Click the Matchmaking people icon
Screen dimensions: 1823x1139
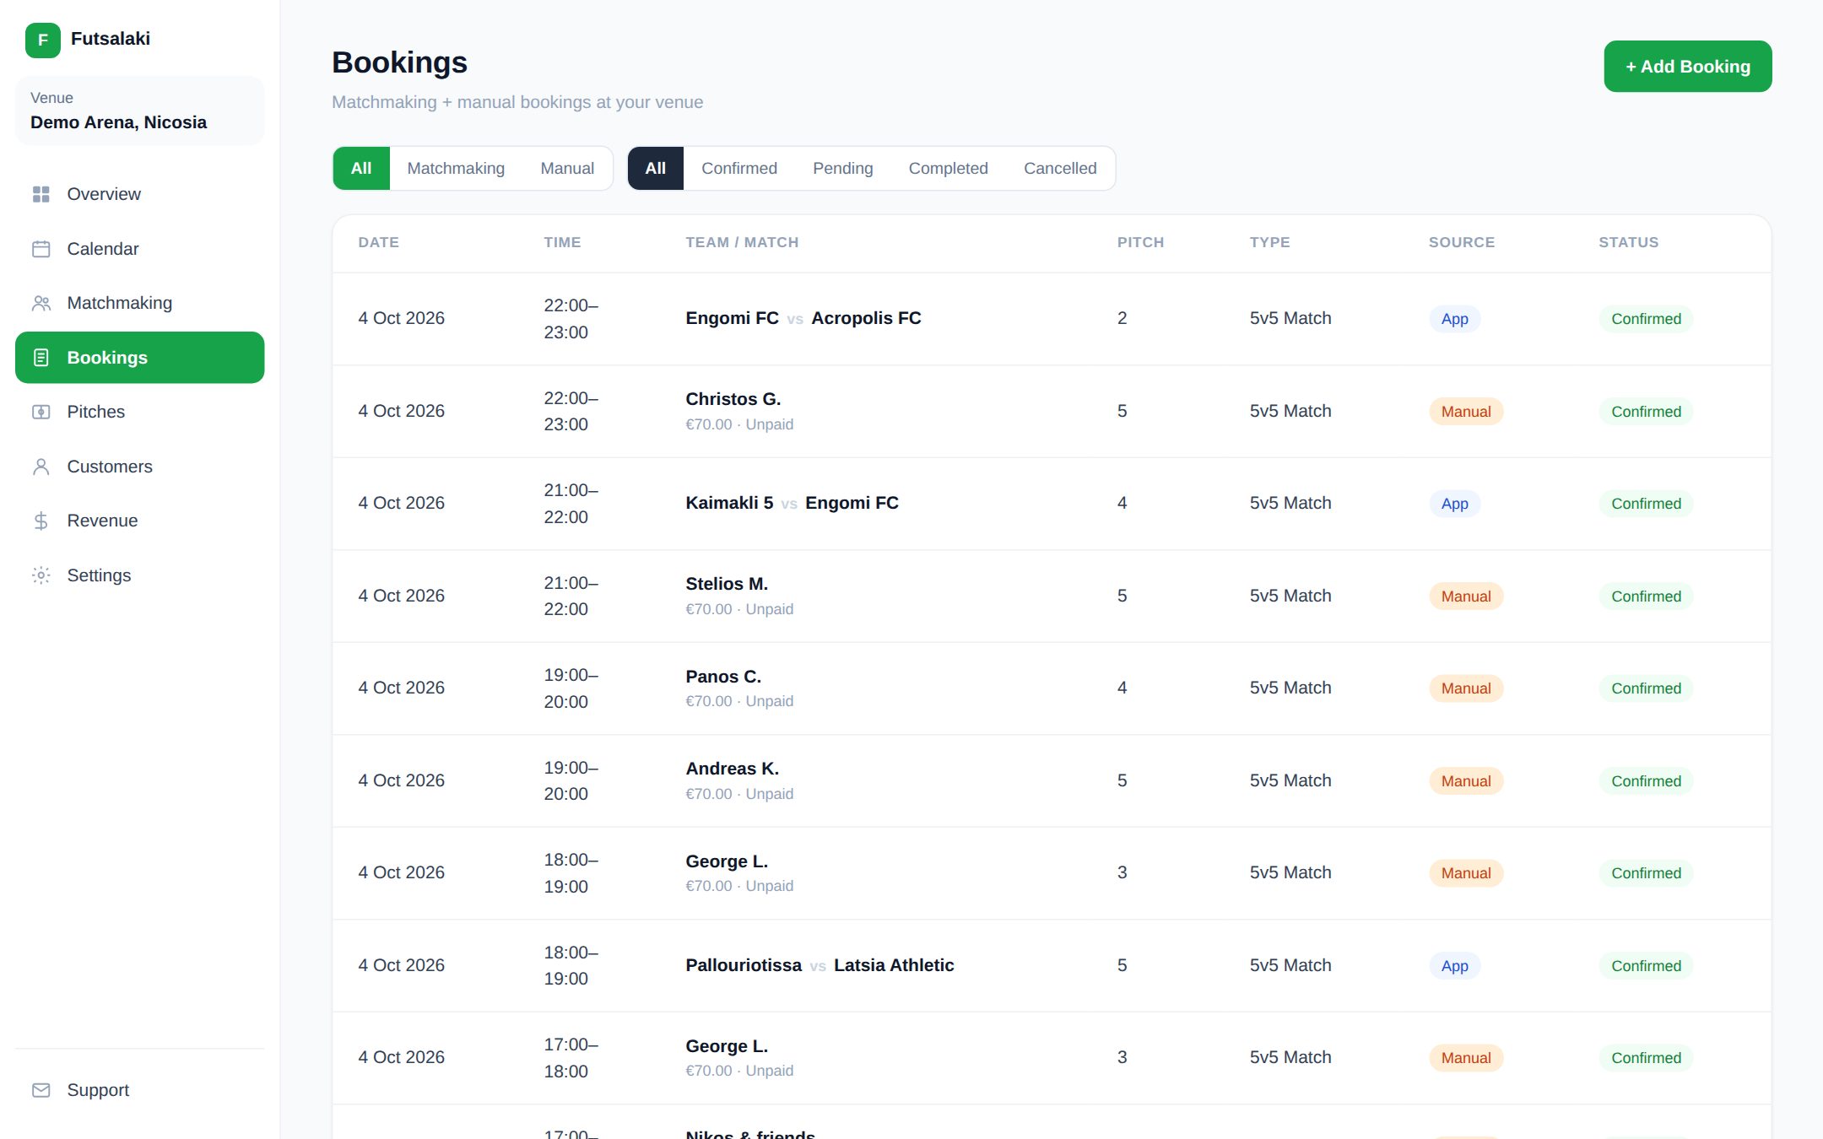[41, 303]
